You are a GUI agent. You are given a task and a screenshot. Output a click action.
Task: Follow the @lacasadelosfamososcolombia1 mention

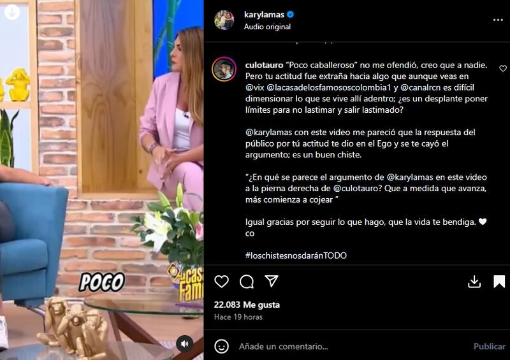329,87
